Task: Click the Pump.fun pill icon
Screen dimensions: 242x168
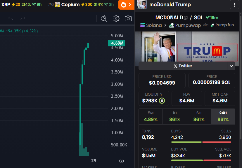Action: pyautogui.click(x=212, y=25)
